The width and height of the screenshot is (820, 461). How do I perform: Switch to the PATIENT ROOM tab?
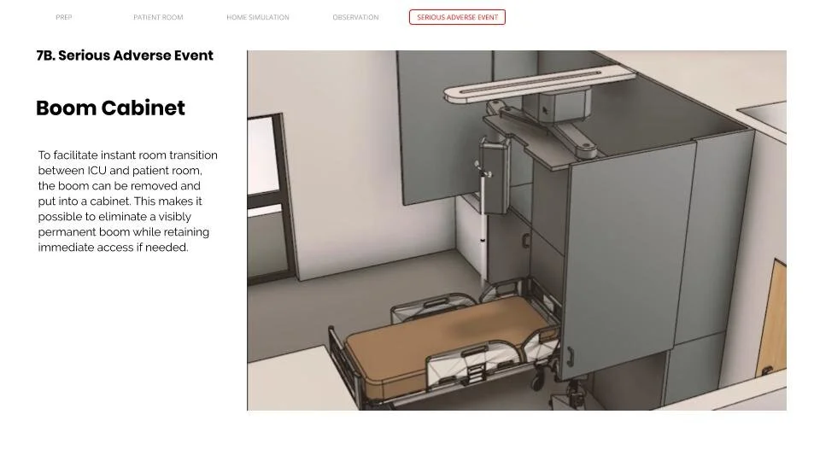point(158,17)
